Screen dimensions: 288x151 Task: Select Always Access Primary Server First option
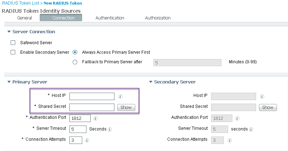click(x=75, y=52)
